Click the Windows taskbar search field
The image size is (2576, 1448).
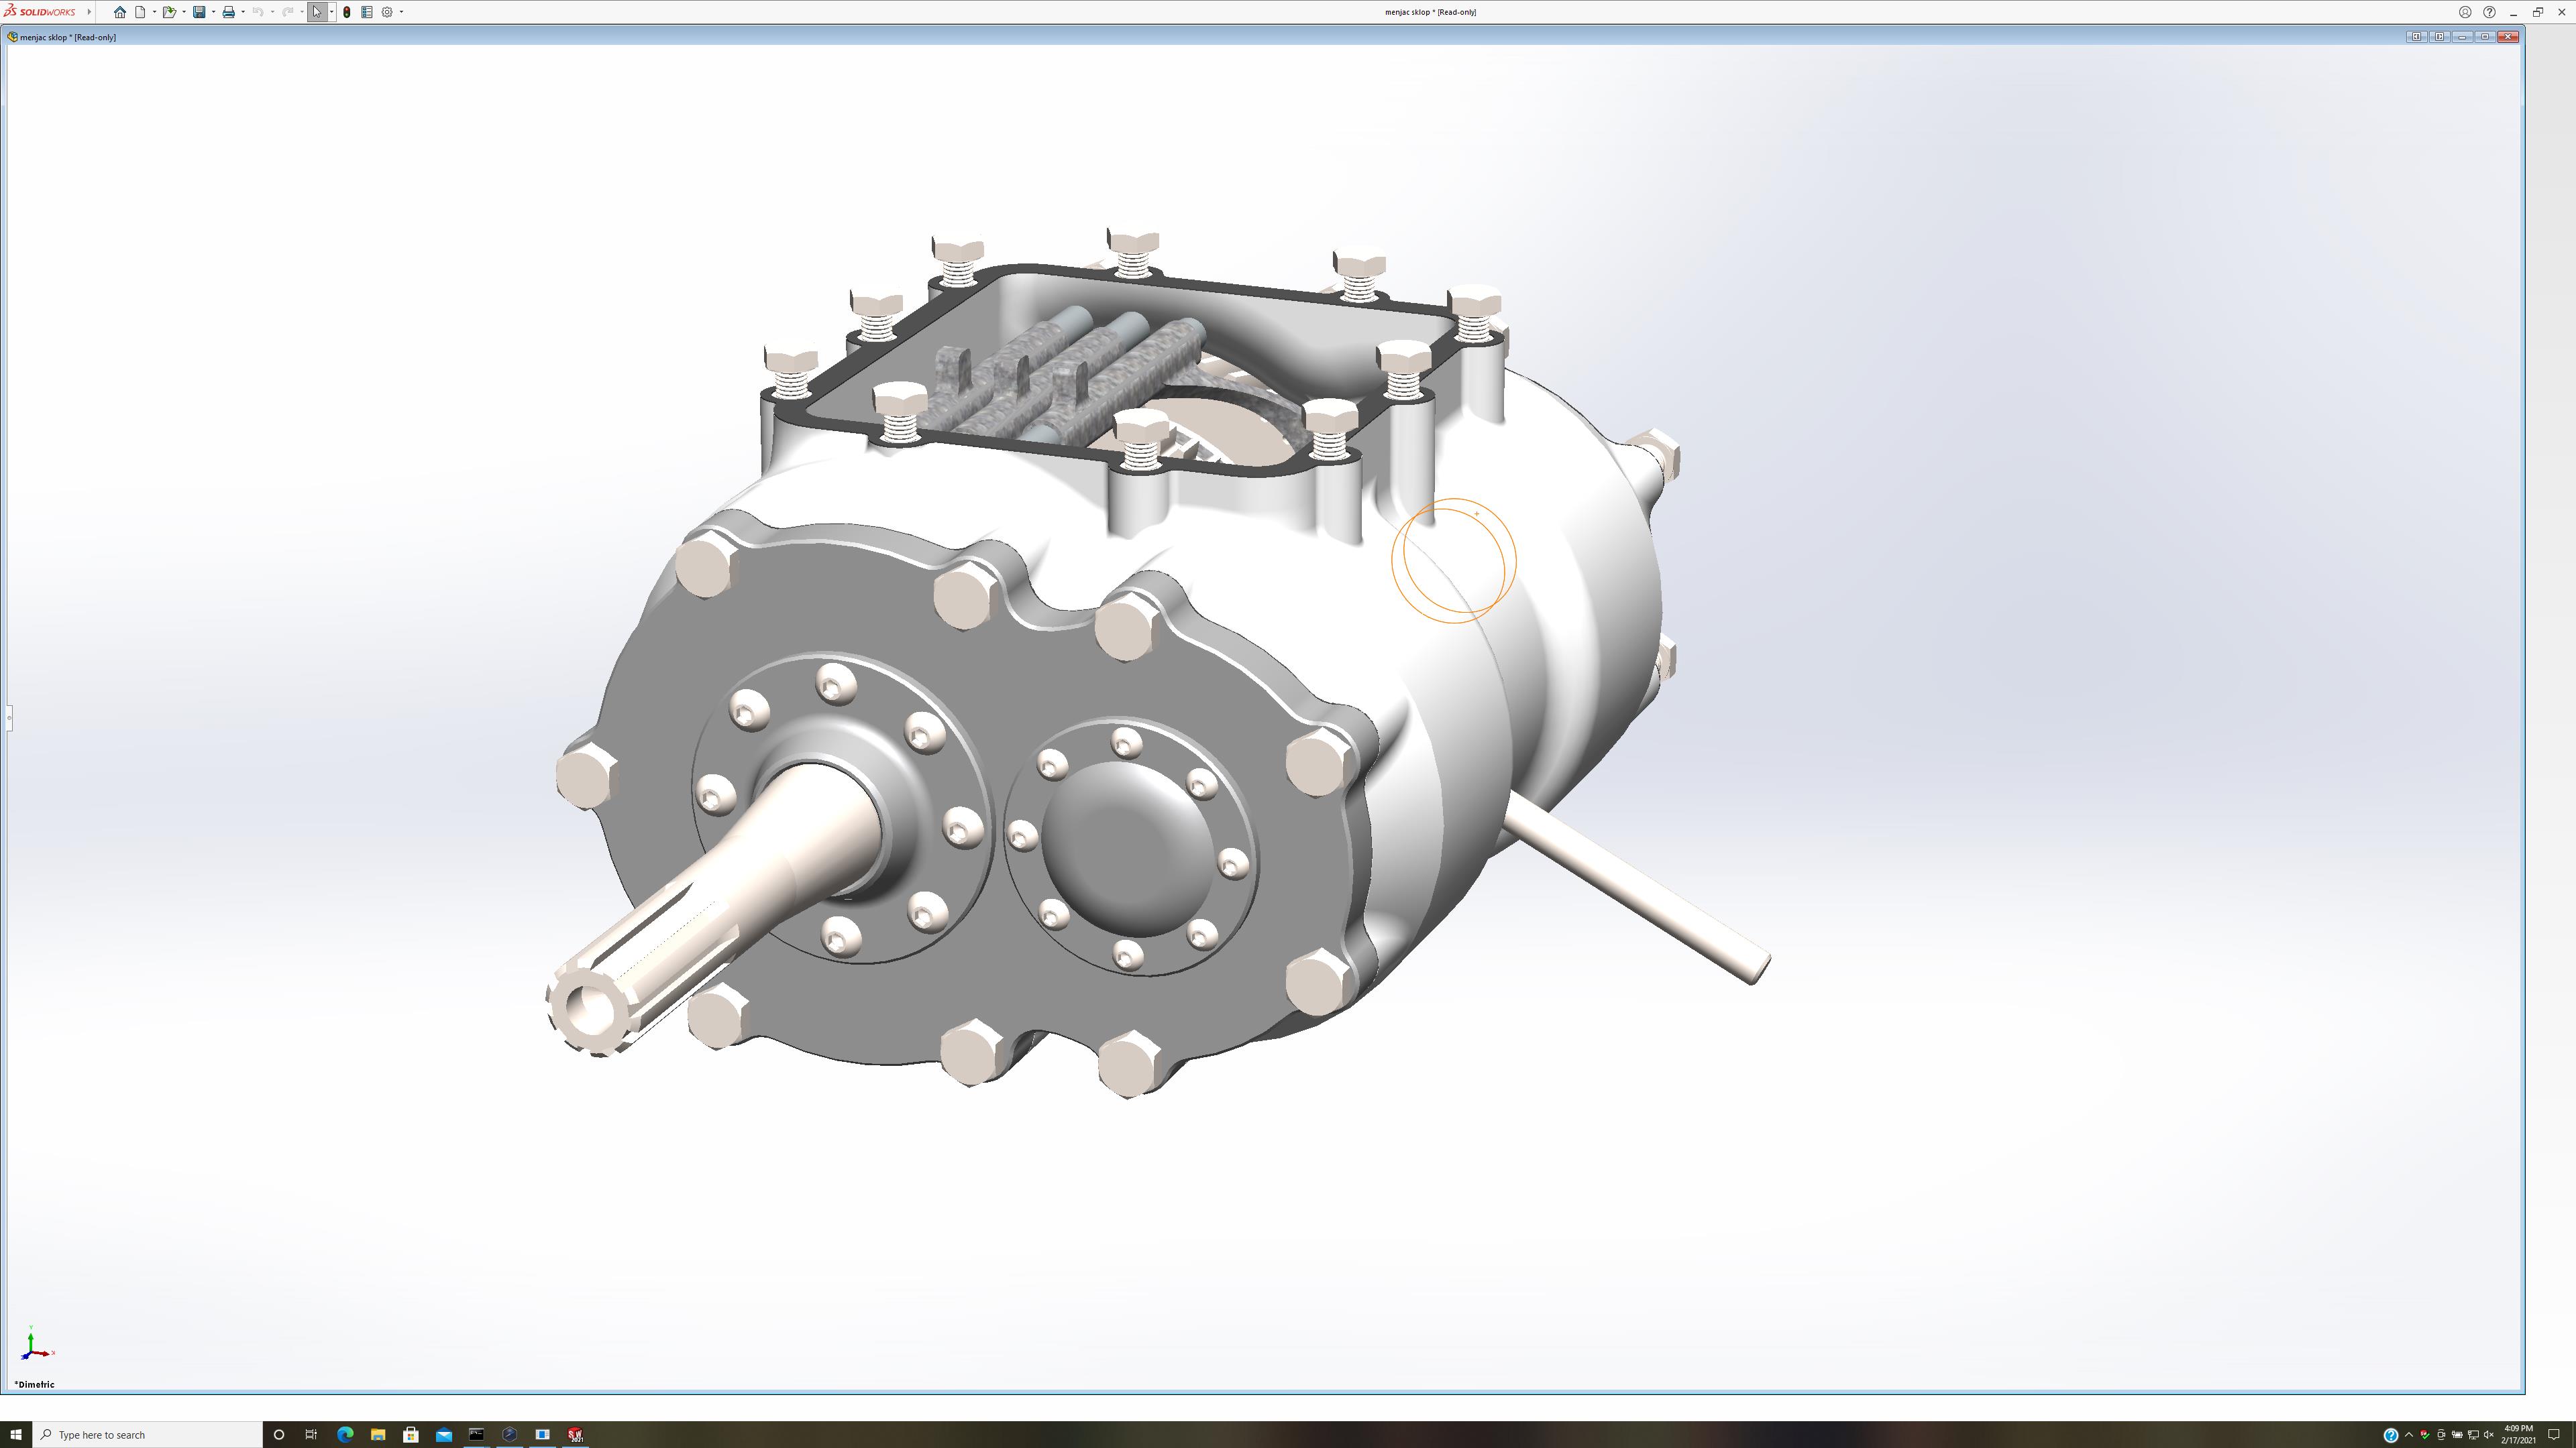coord(150,1435)
